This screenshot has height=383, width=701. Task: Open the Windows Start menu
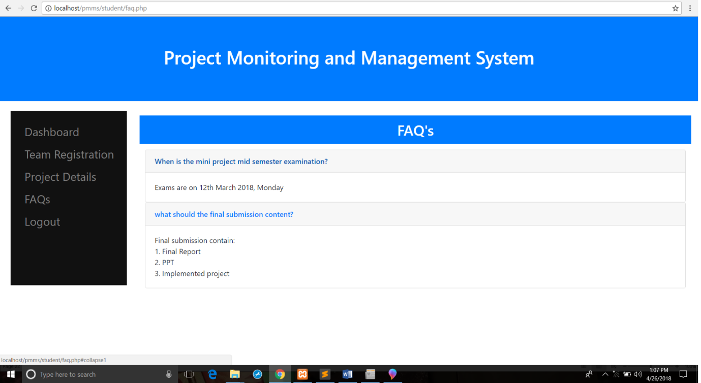pyautogui.click(x=11, y=374)
